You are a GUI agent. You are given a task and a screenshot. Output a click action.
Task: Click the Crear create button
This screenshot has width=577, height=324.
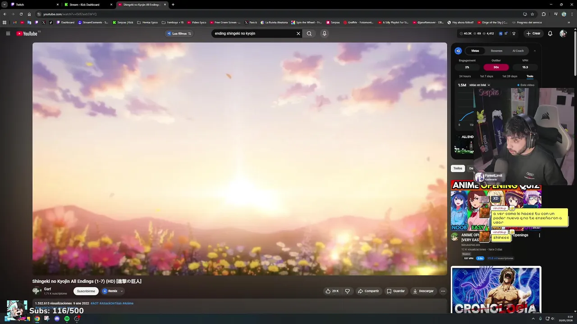tap(533, 33)
